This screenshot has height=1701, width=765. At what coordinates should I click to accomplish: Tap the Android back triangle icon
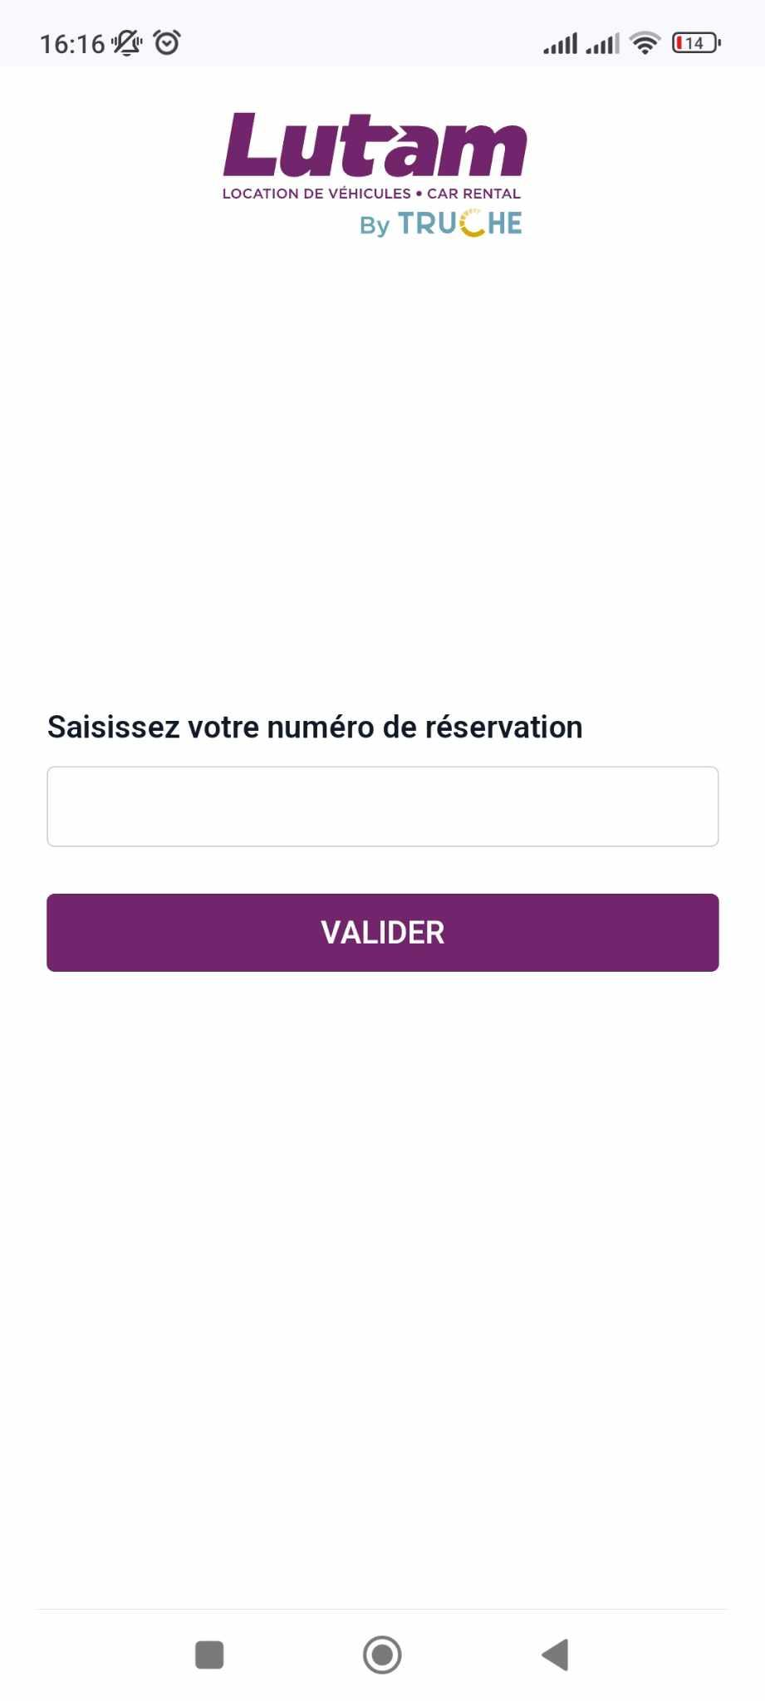tap(555, 1654)
